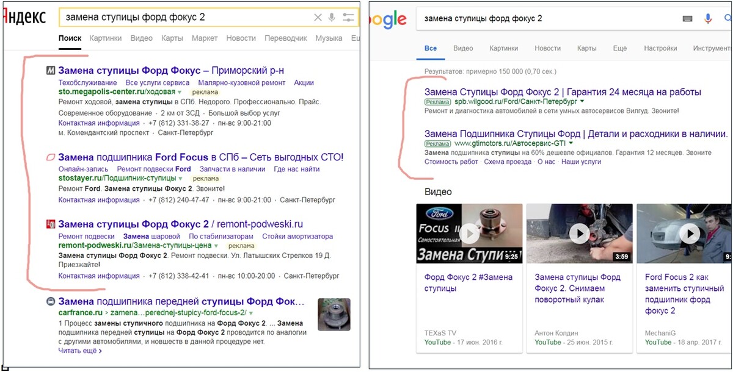
Task: Click into the Google search query field
Action: (x=547, y=19)
